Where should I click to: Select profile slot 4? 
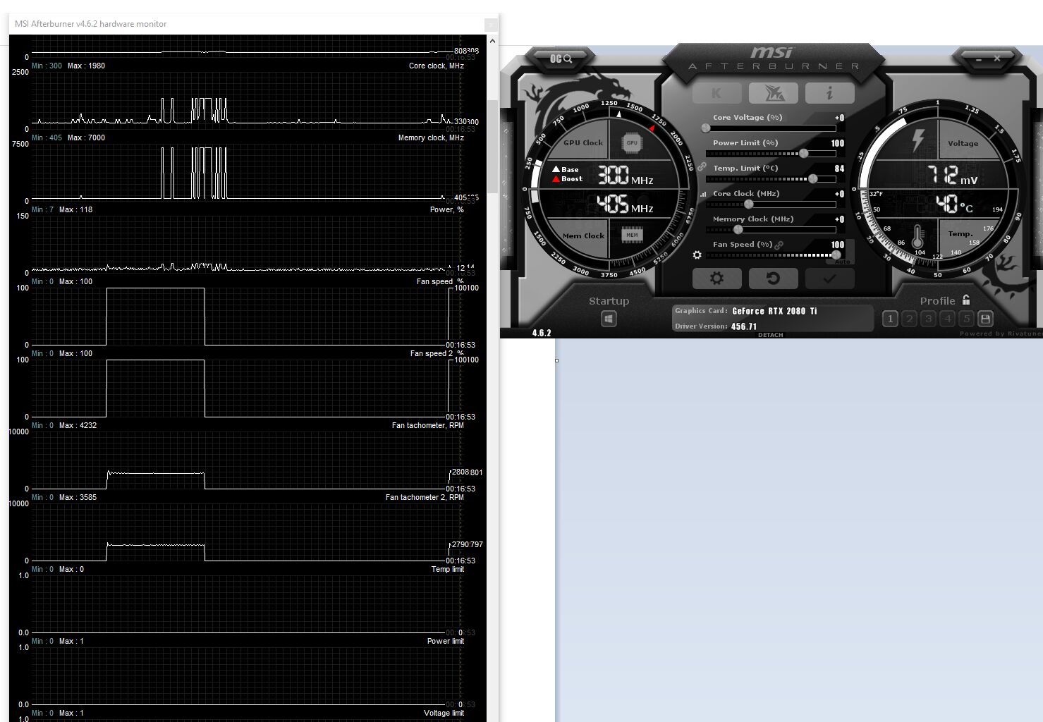[x=947, y=319]
